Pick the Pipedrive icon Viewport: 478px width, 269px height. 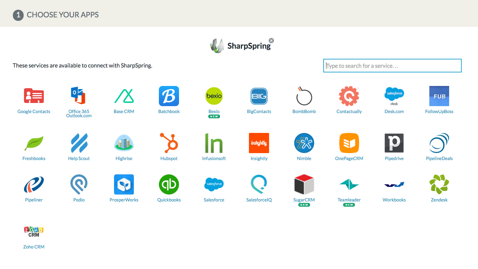point(394,143)
